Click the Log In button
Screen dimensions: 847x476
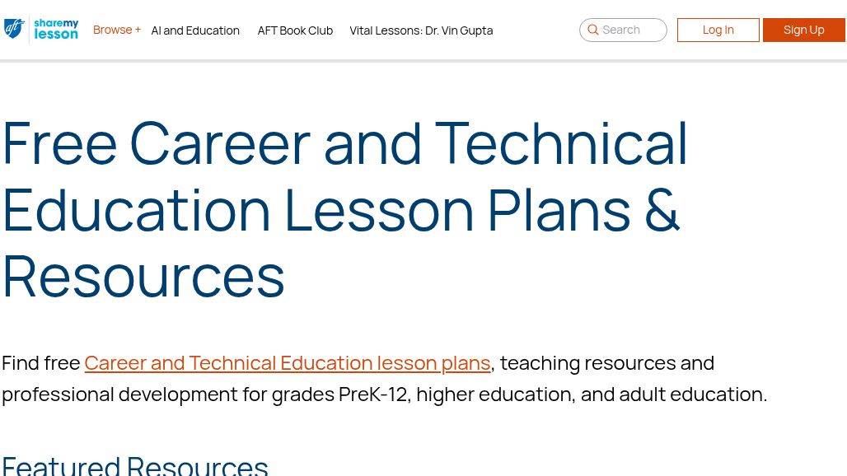(718, 30)
